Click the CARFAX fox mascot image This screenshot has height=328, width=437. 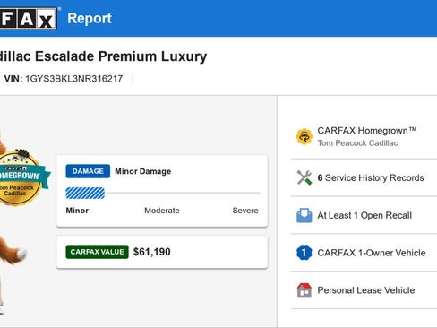point(13,221)
